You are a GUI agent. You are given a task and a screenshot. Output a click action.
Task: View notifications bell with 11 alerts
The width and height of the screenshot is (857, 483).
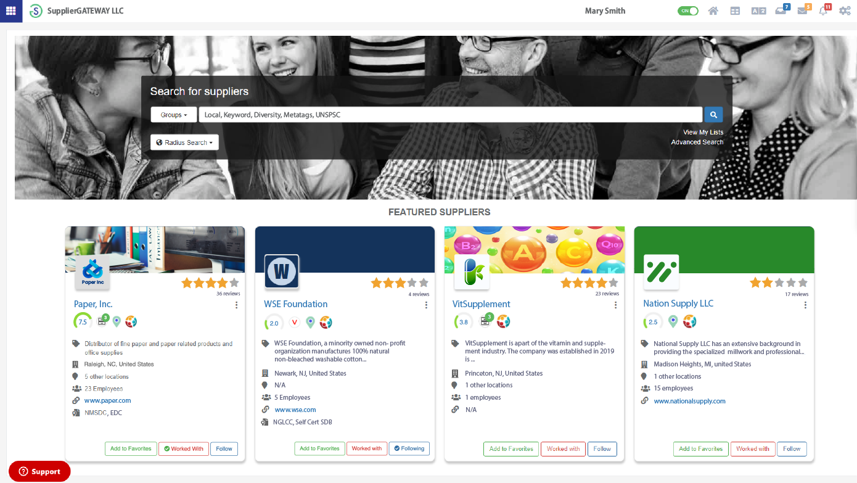[823, 11]
